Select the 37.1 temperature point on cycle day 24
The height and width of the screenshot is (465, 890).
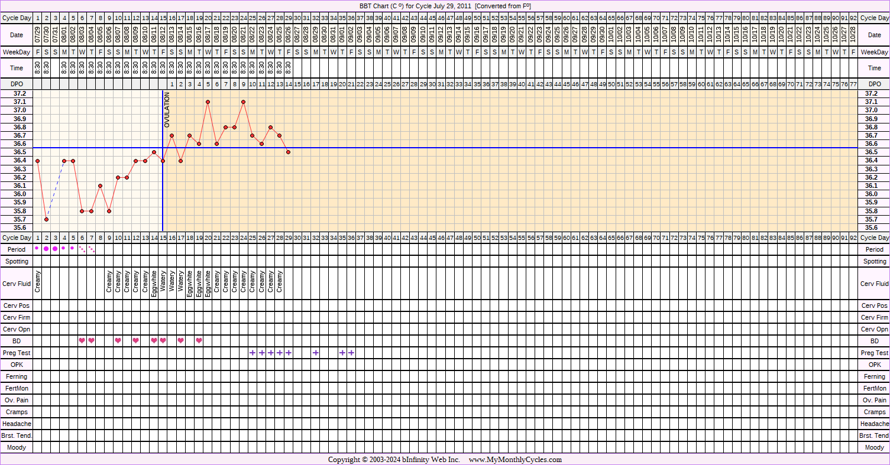pyautogui.click(x=244, y=102)
